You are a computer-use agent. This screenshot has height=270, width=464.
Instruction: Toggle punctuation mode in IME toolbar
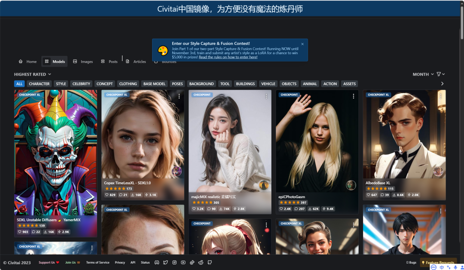click(x=449, y=267)
